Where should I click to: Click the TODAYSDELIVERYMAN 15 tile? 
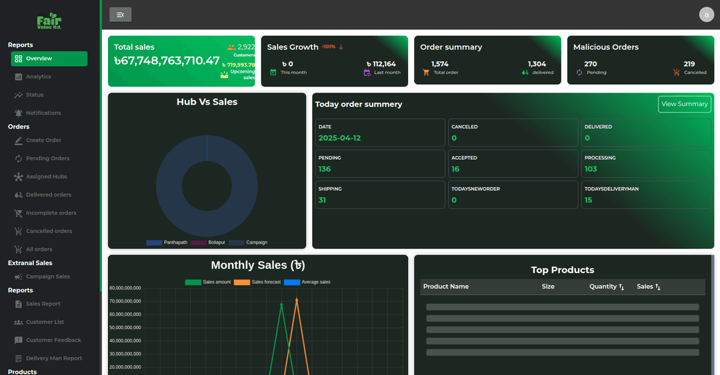[x=646, y=194]
